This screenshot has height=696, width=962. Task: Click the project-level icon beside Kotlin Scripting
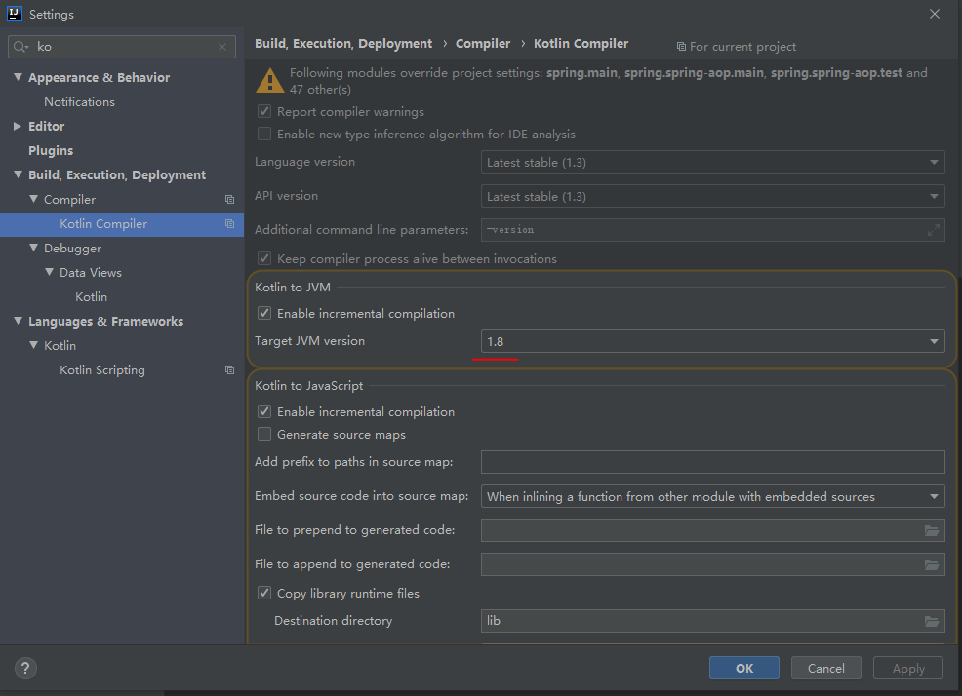coord(229,369)
